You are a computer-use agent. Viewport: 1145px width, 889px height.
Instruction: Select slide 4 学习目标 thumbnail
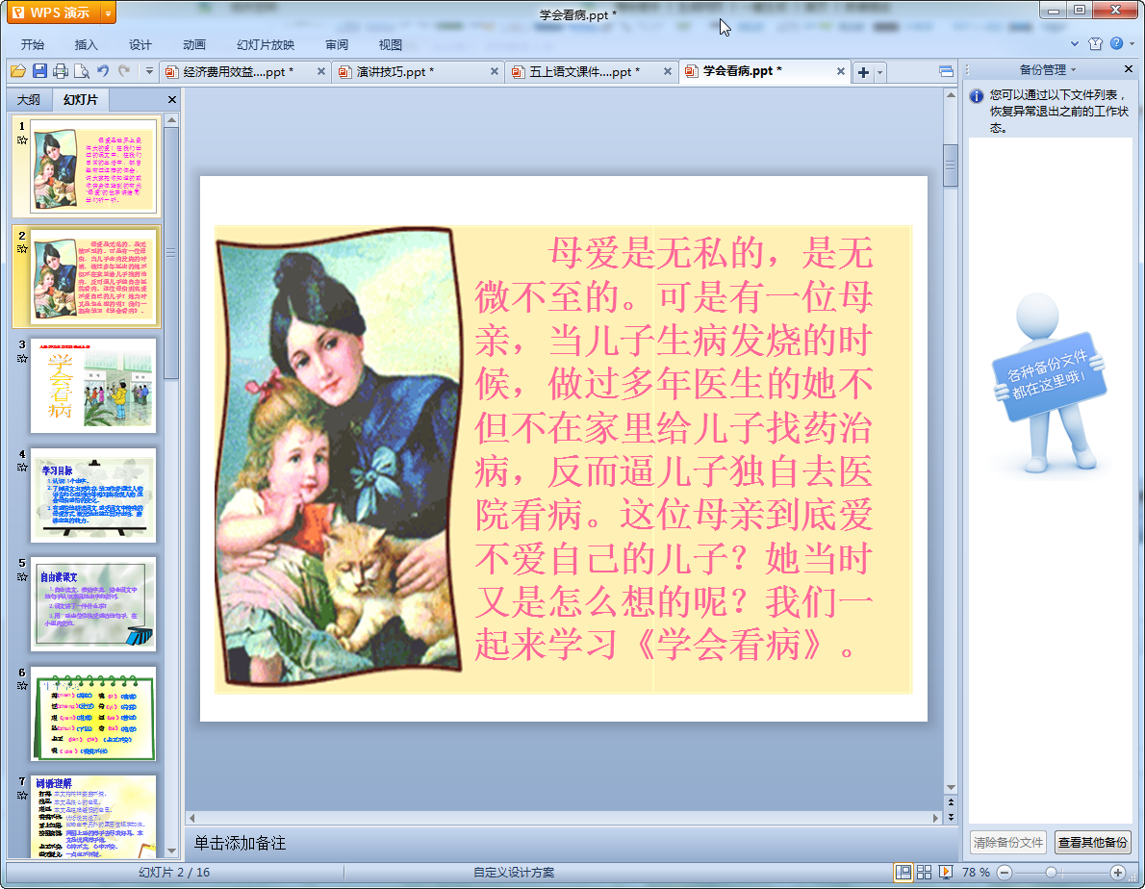[92, 495]
